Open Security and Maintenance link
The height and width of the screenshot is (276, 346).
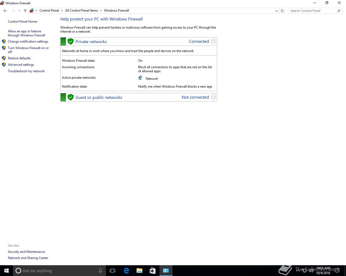click(26, 252)
